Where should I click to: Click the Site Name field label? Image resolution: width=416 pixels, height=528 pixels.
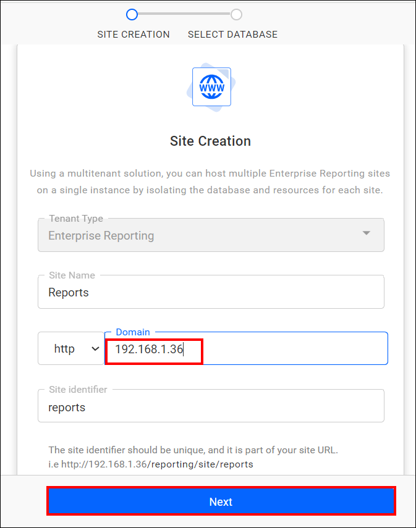pos(72,275)
